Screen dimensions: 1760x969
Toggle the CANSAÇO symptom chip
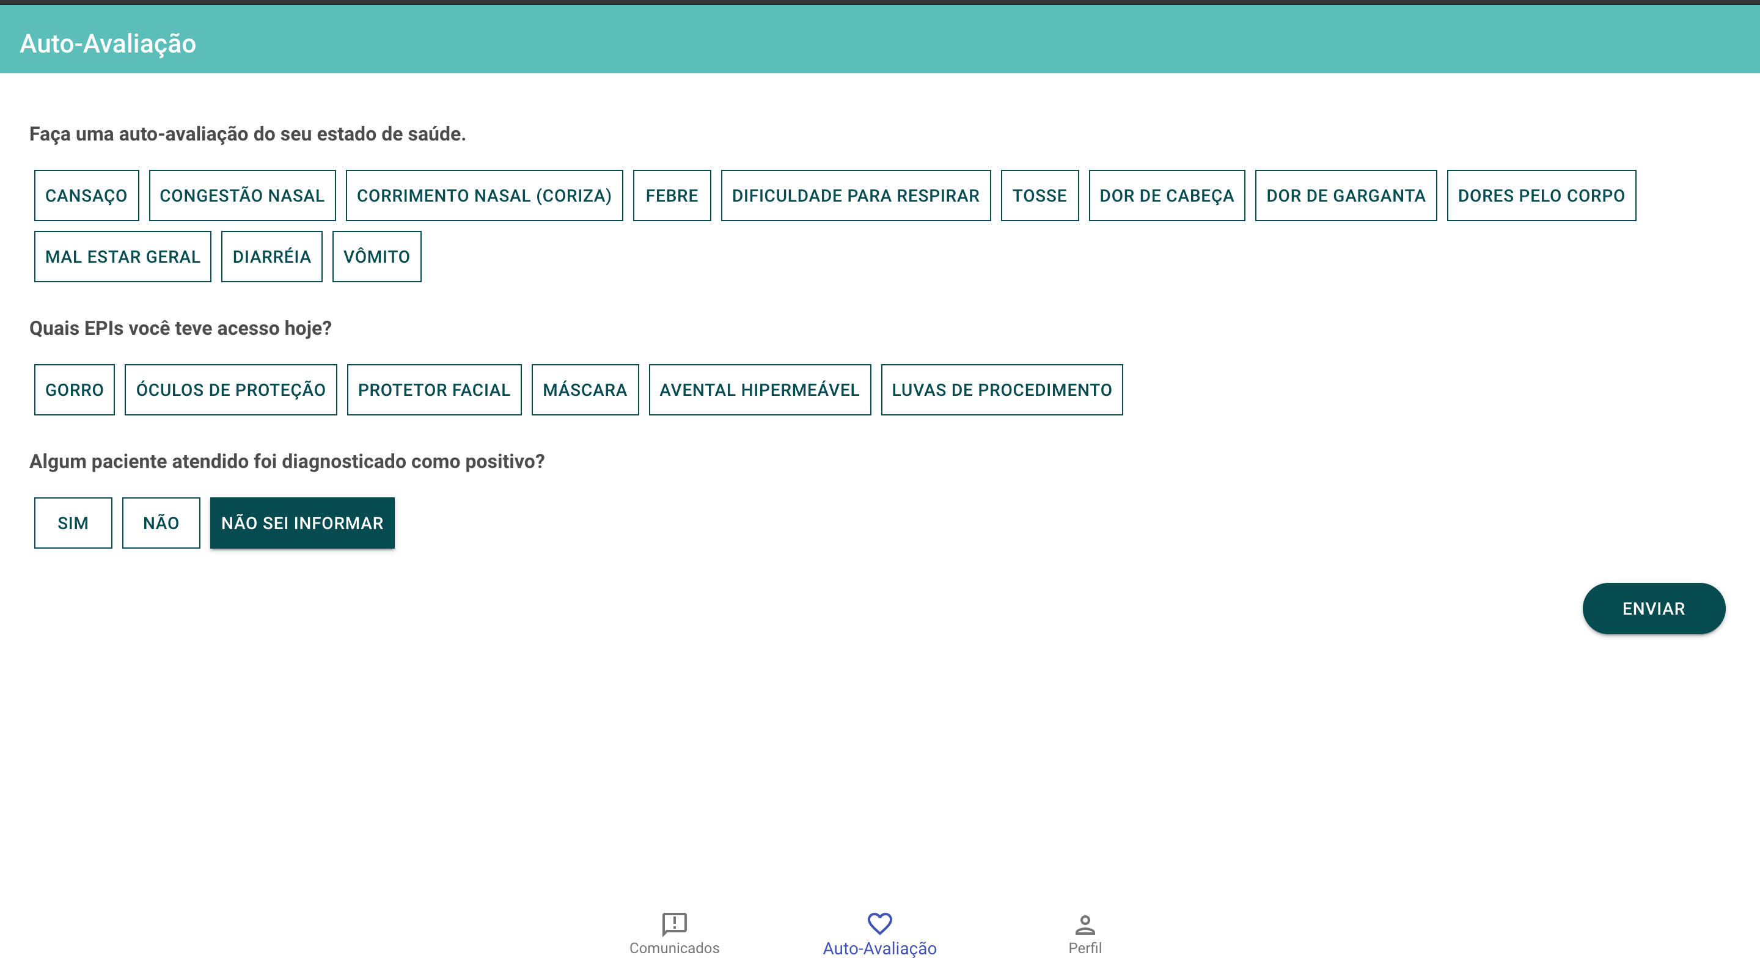pyautogui.click(x=86, y=196)
